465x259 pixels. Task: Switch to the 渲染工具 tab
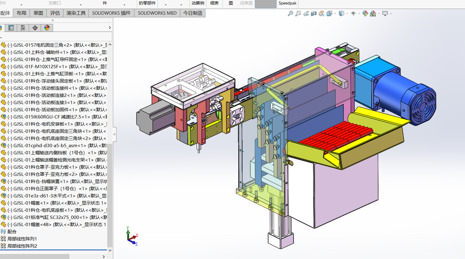coord(76,13)
